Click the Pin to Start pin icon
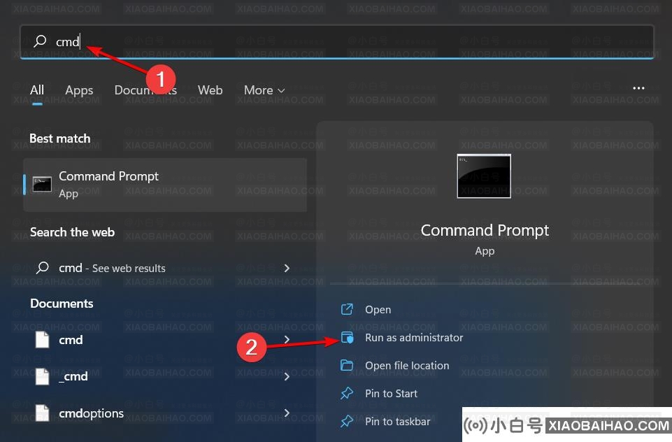Image resolution: width=672 pixels, height=442 pixels. pos(347,393)
